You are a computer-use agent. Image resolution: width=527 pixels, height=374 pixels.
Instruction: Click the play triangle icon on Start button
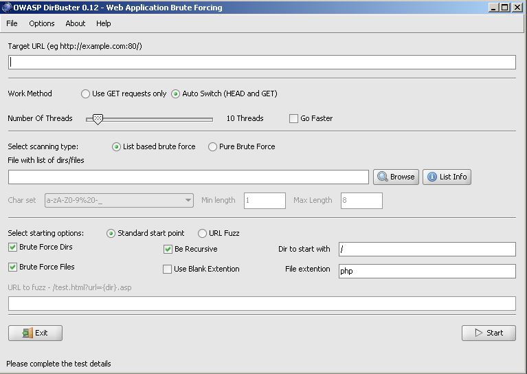[x=479, y=333]
